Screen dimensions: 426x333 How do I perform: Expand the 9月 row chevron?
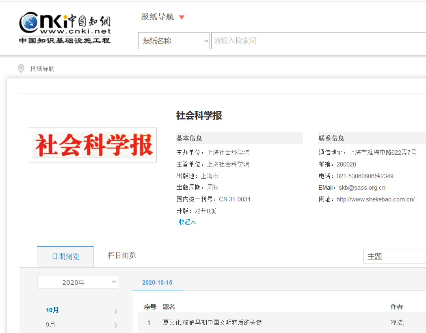click(x=116, y=325)
